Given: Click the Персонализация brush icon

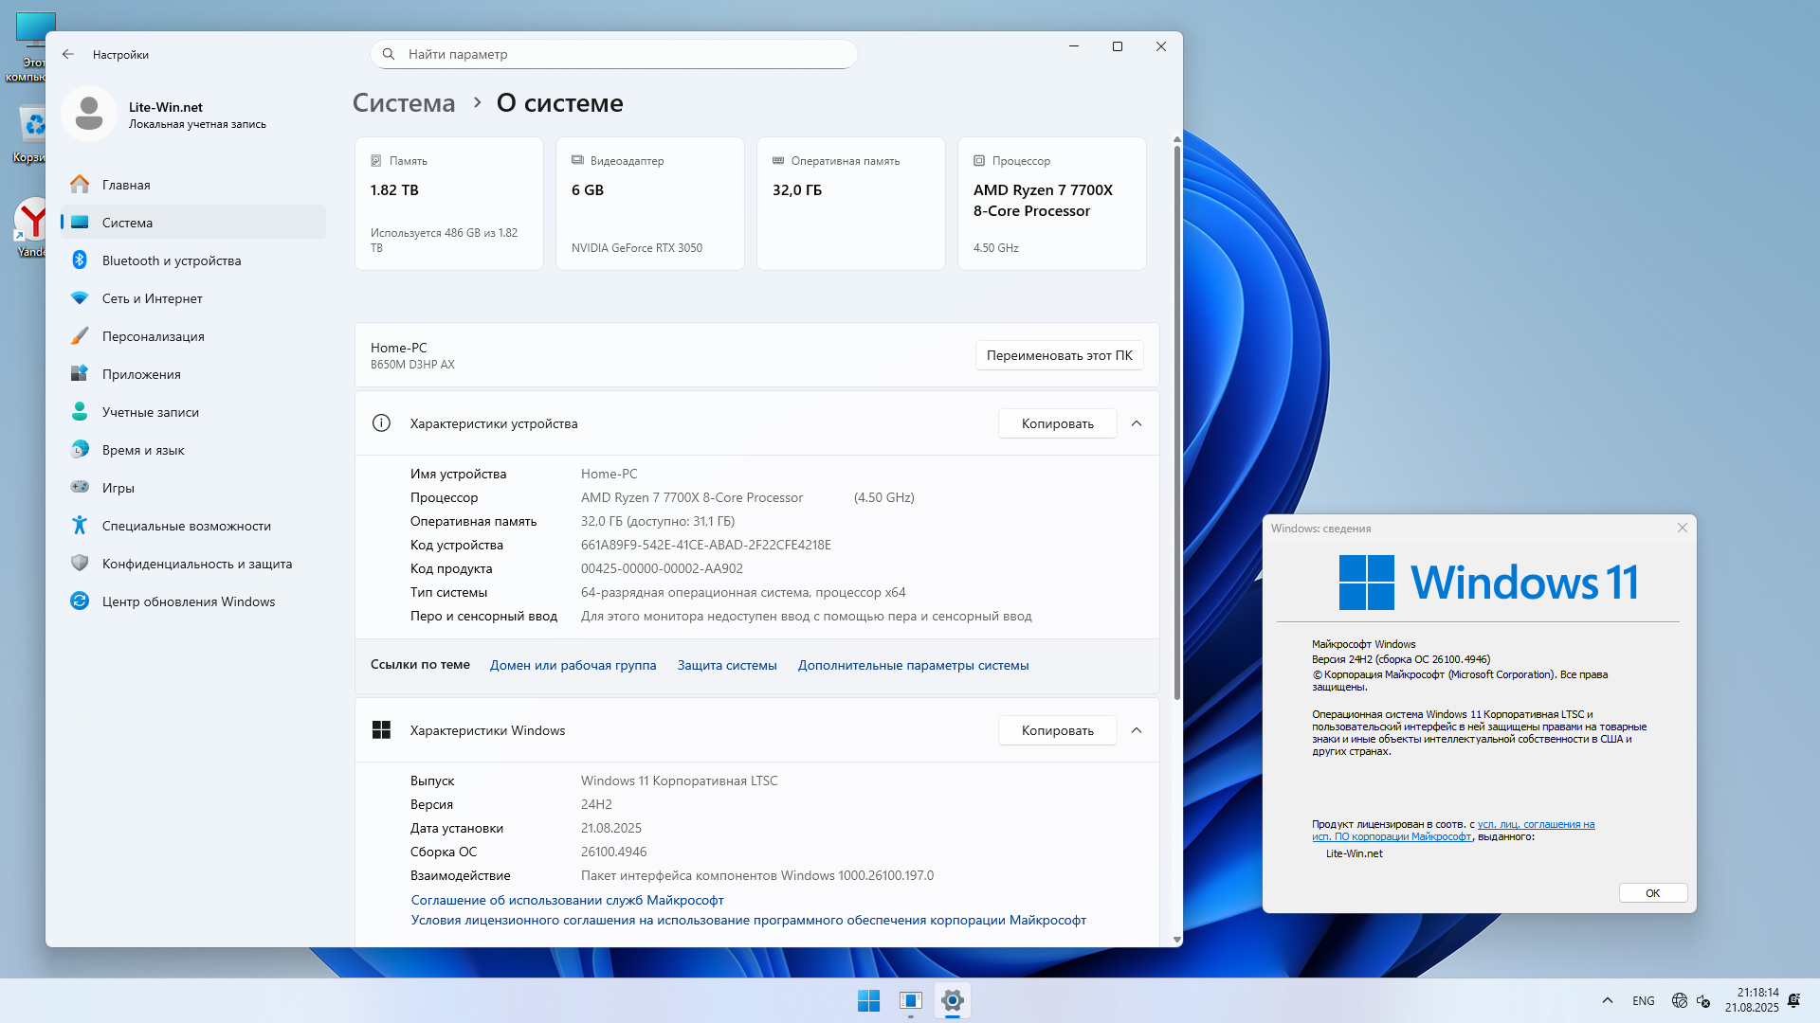Looking at the screenshot, I should [x=80, y=336].
